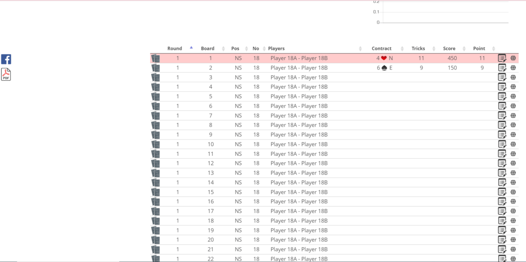This screenshot has height=262, width=526.
Task: Click the edit score icon for board 6
Action: 502,106
